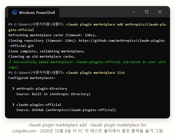Viewport: 175px width, 139px height.
Task: Click "Source: GitHub (anthropics/claude-plugins-official)" line
Action: click(x=66, y=110)
